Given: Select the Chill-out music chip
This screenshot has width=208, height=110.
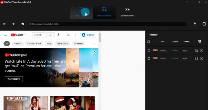Looking at the screenshot, I should [34, 44].
